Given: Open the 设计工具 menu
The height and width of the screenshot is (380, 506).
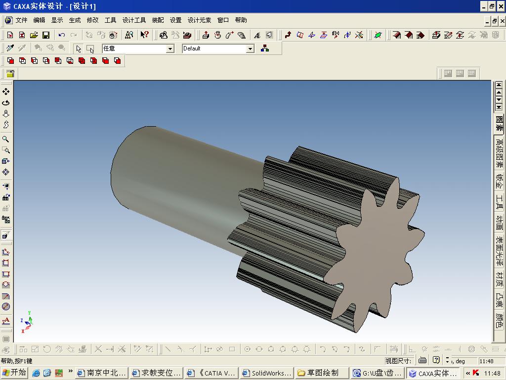Looking at the screenshot, I should pos(134,20).
